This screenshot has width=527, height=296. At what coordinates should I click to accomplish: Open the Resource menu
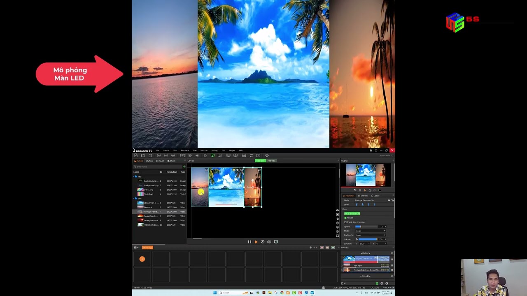185,150
